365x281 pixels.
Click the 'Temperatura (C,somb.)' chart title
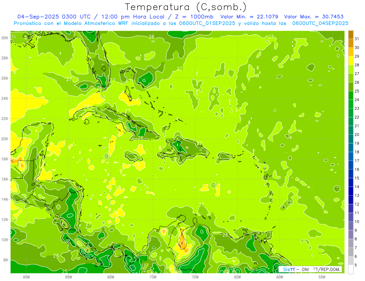tap(186, 7)
